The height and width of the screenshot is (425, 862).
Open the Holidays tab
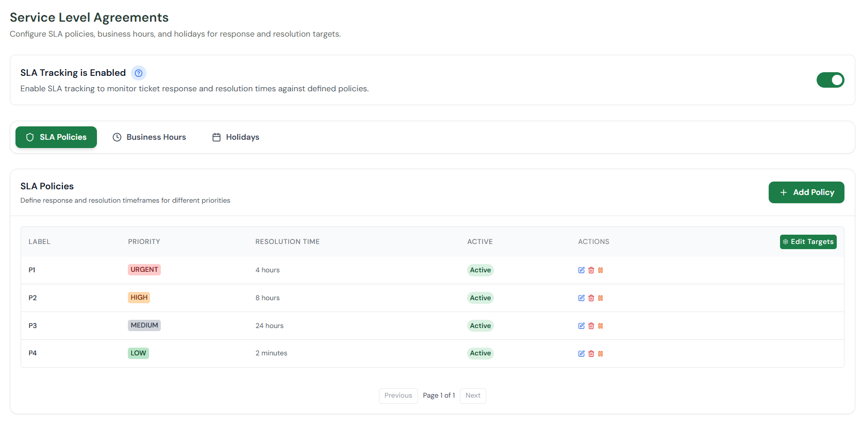(236, 137)
